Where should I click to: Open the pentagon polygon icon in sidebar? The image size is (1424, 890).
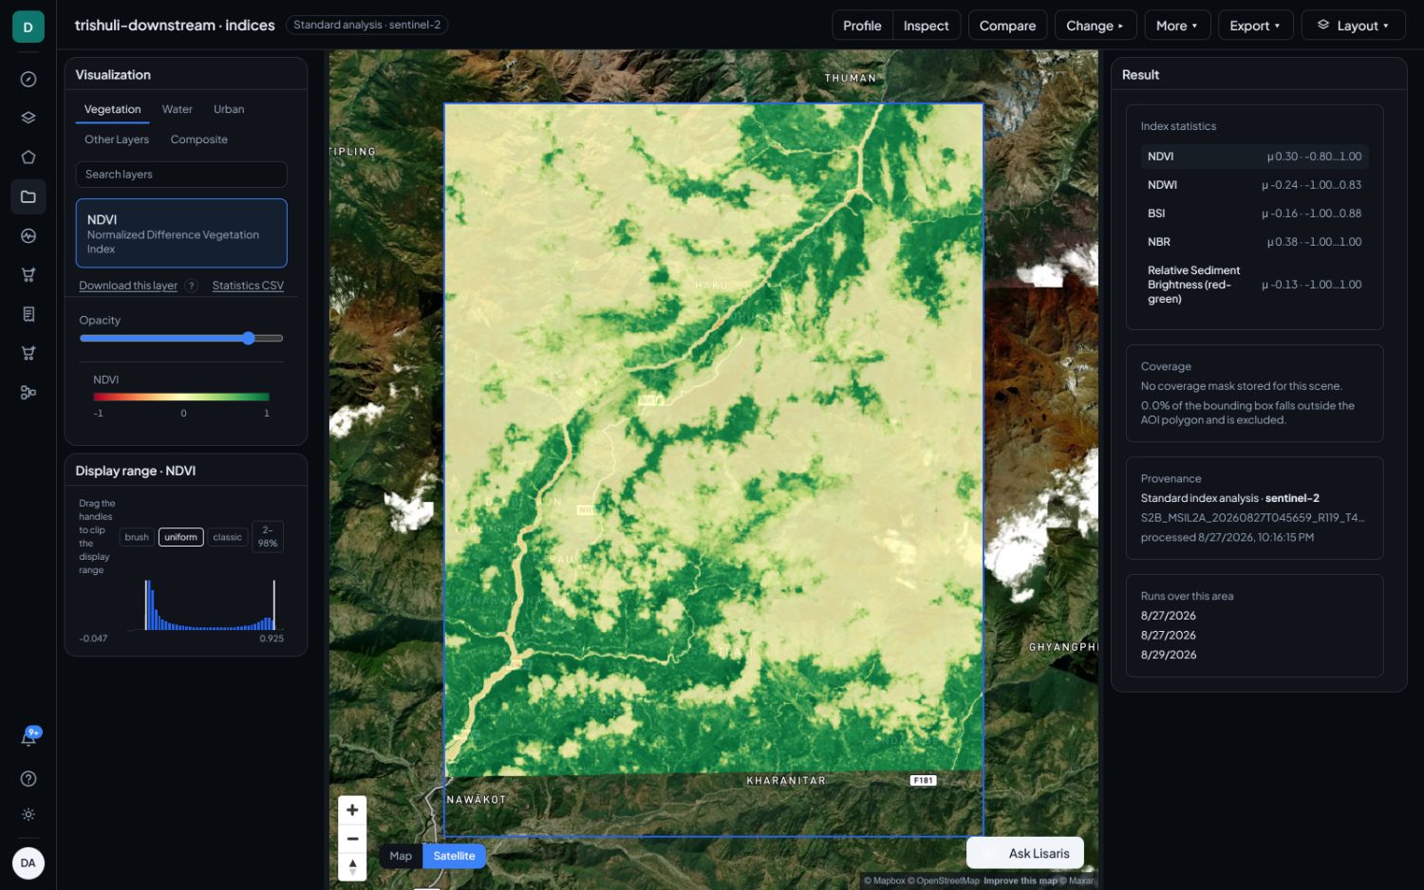click(28, 158)
